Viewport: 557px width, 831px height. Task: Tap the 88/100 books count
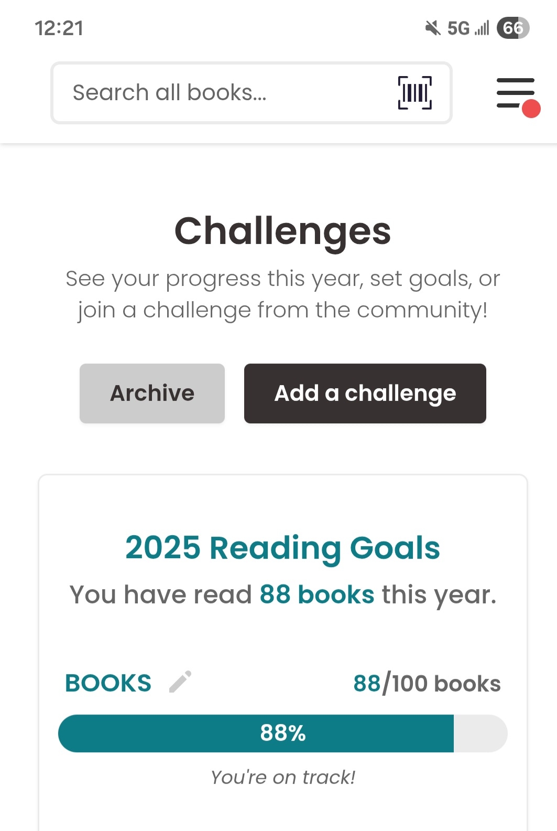(427, 684)
